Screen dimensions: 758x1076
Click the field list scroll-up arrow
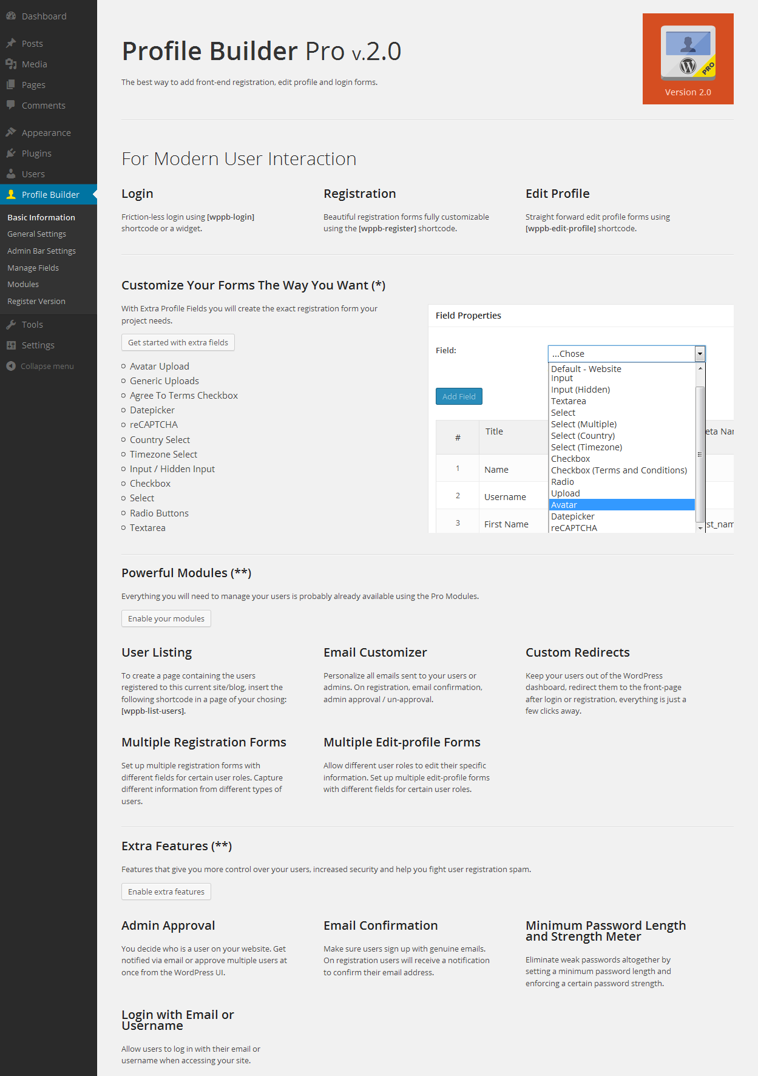point(700,368)
